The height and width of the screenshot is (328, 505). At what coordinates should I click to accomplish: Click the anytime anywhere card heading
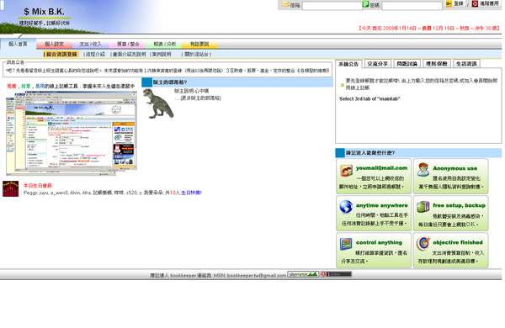click(x=381, y=205)
